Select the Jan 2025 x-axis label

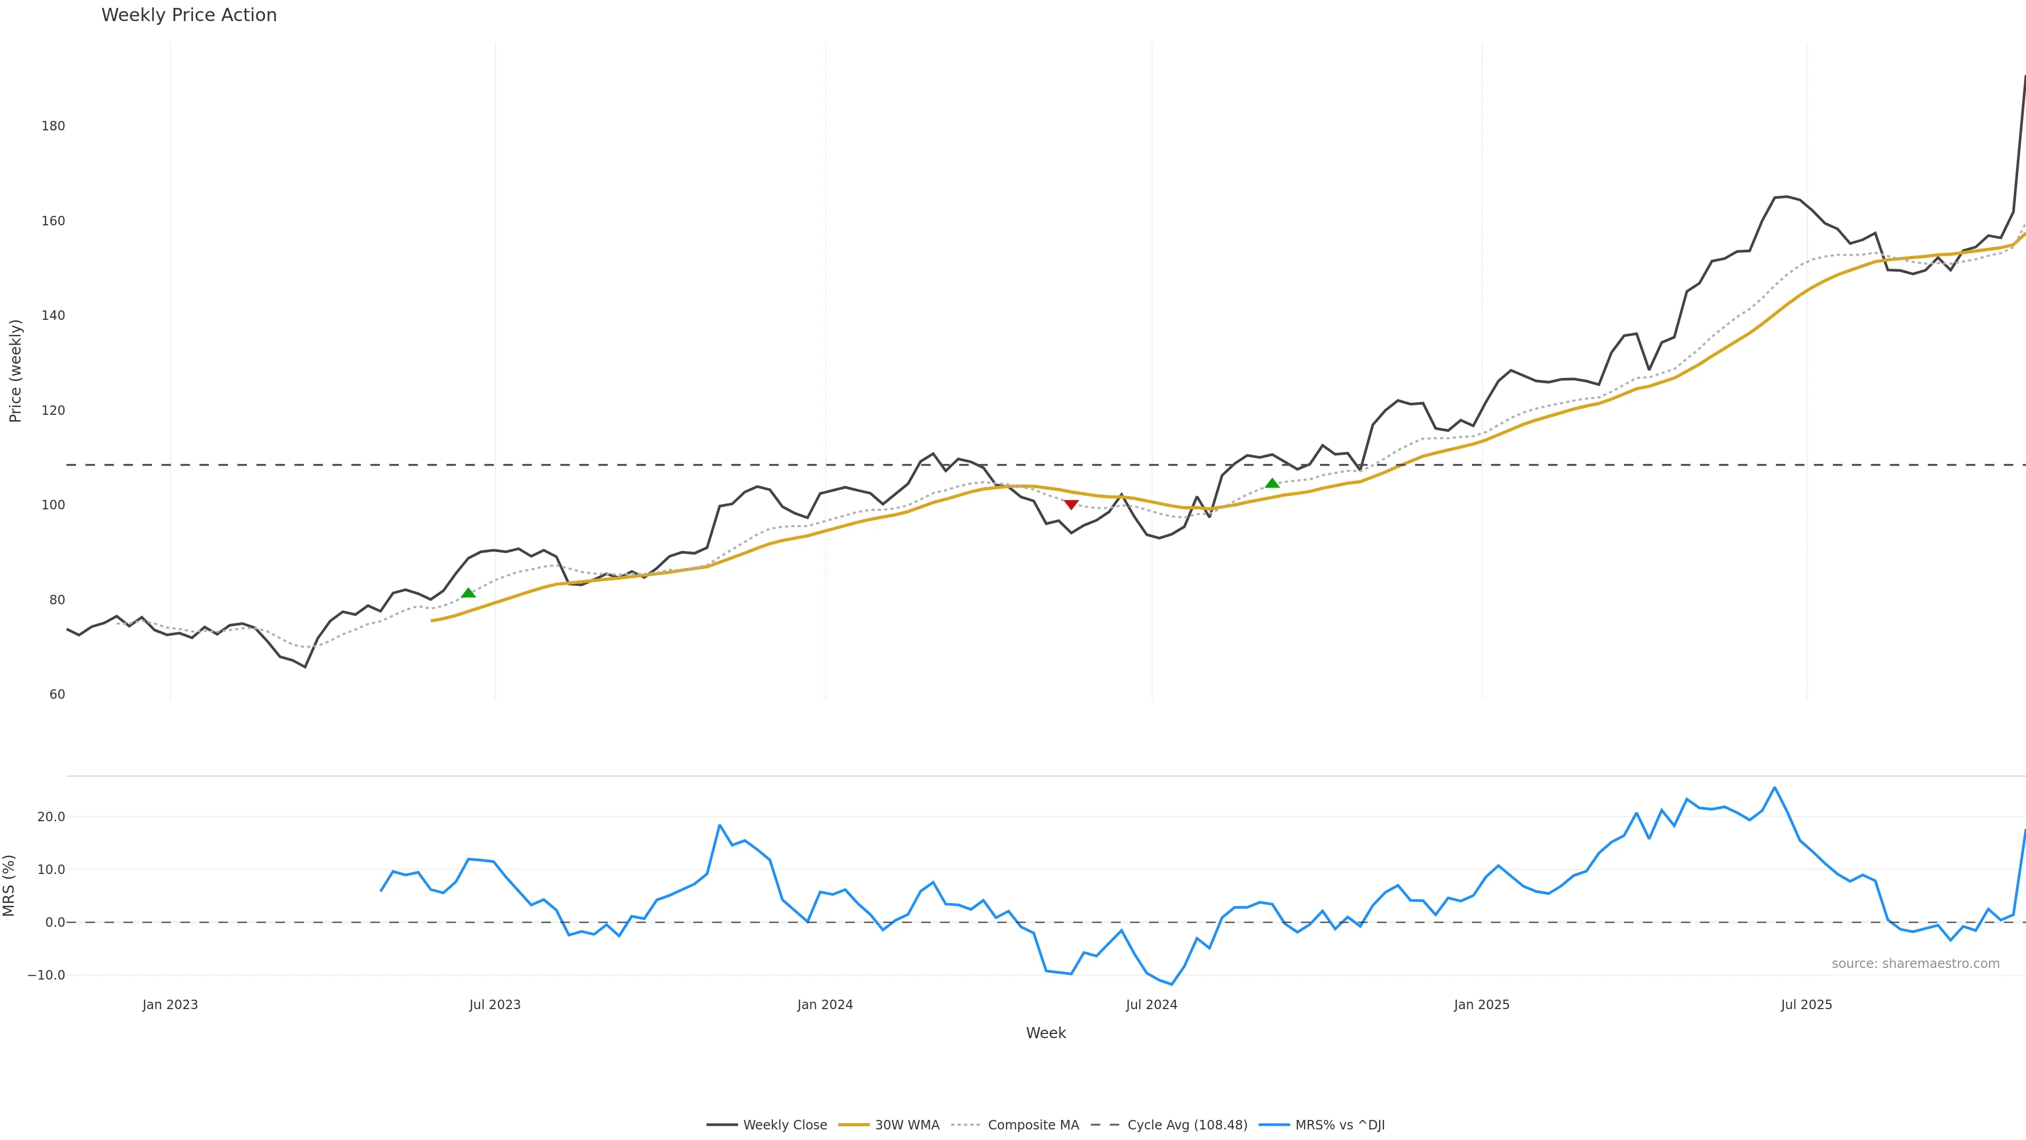pos(1482,1005)
